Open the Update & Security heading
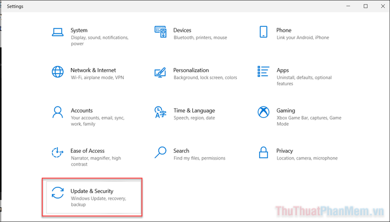390x222 pixels. click(92, 191)
